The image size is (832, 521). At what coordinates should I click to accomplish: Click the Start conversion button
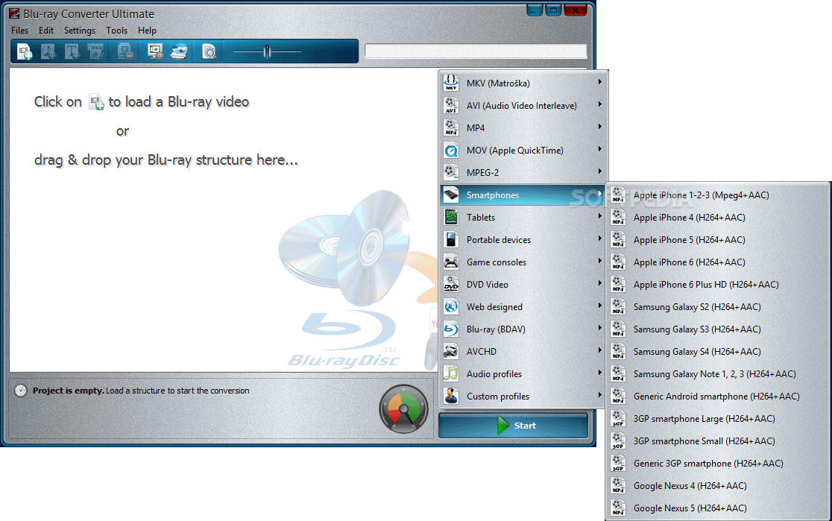pos(513,426)
